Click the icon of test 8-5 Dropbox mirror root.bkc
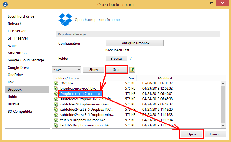The height and width of the screenshot is (142, 231). (56, 125)
